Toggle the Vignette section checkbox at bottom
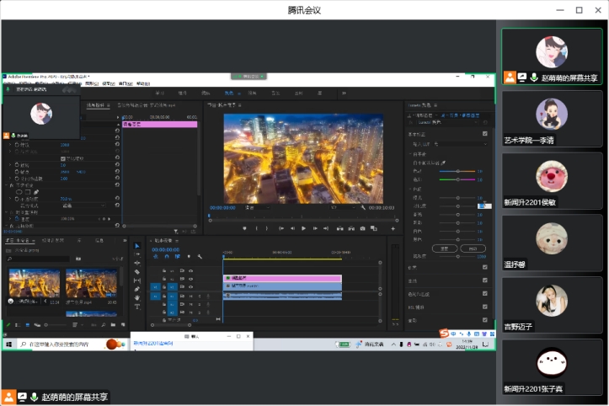The image size is (609, 406). (x=484, y=320)
